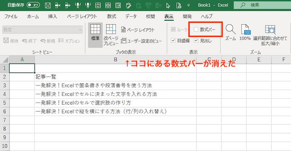Open the データ tab
291x151 pixels.
131,16
